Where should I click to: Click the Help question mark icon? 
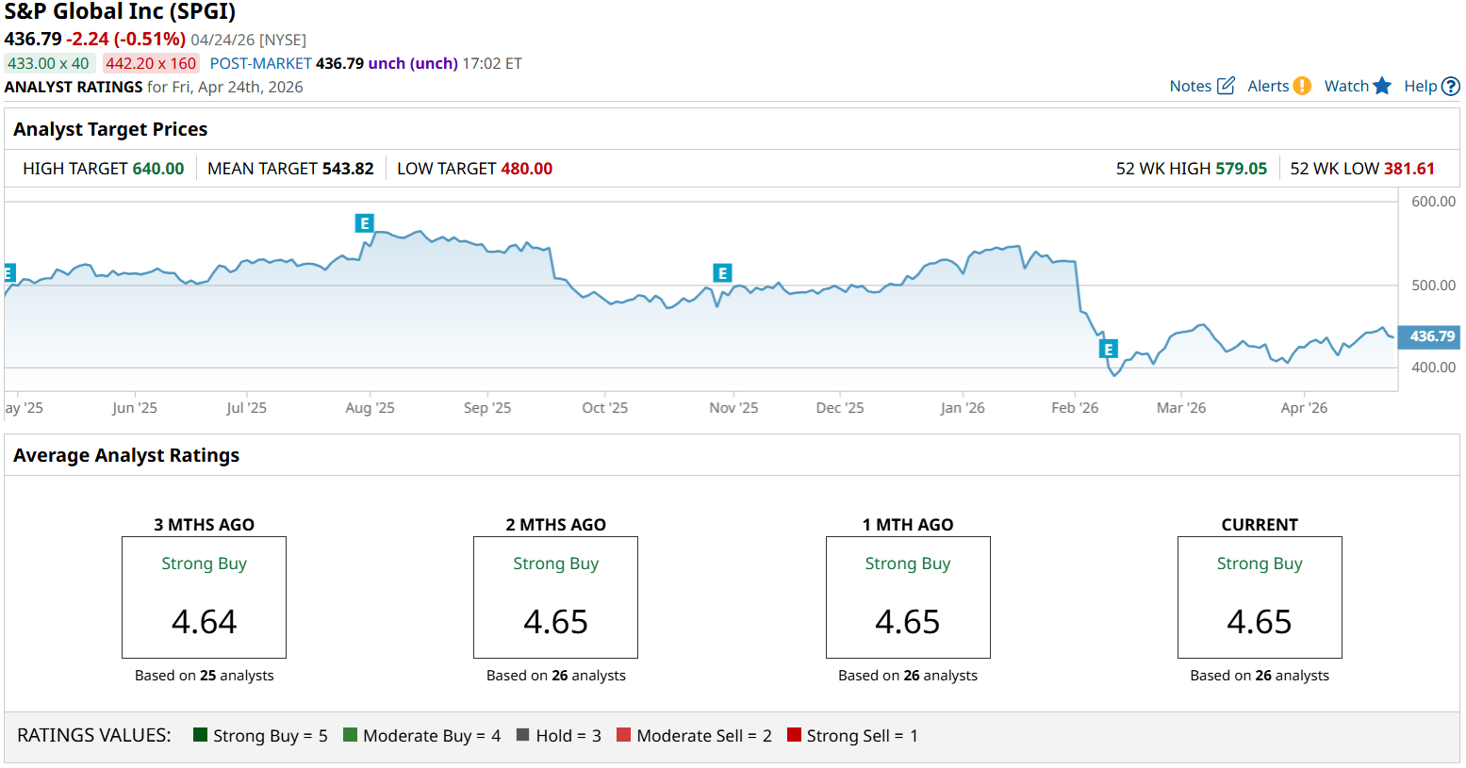(x=1451, y=87)
